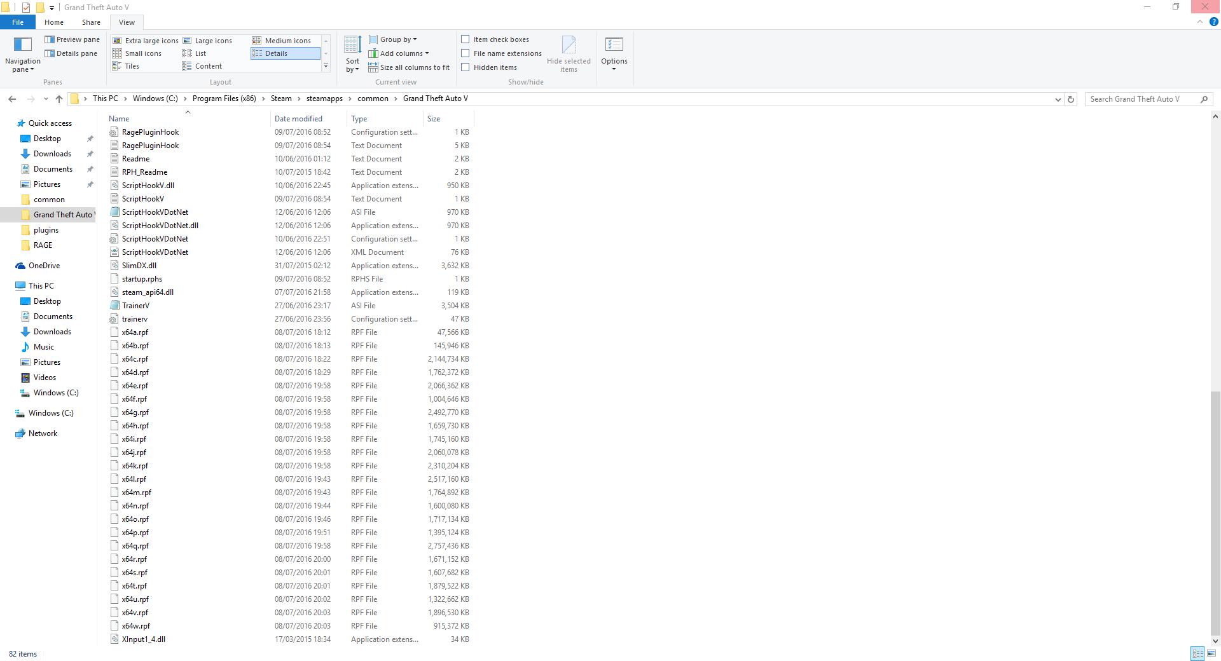This screenshot has height=661, width=1221.
Task: Open the address bar history dropdown
Action: pos(1058,99)
